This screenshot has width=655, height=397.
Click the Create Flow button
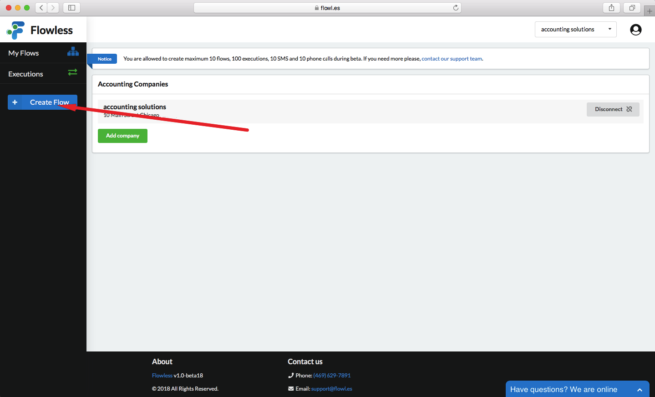[x=42, y=102]
